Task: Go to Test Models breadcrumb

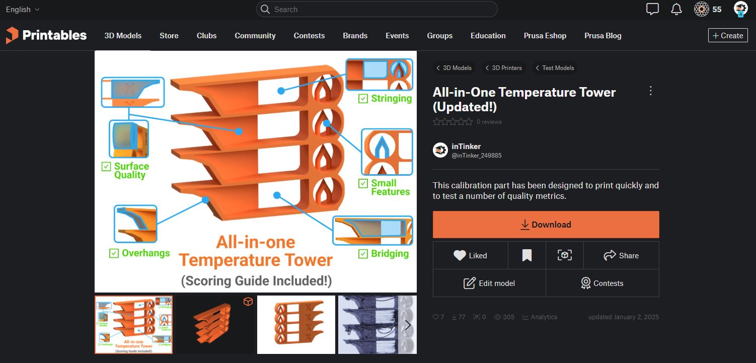Action: [554, 68]
